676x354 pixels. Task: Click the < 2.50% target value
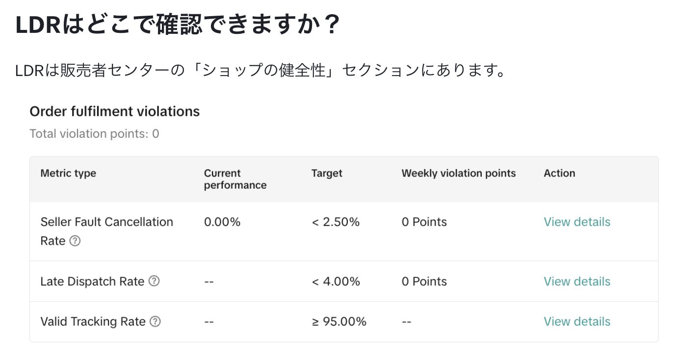(336, 222)
